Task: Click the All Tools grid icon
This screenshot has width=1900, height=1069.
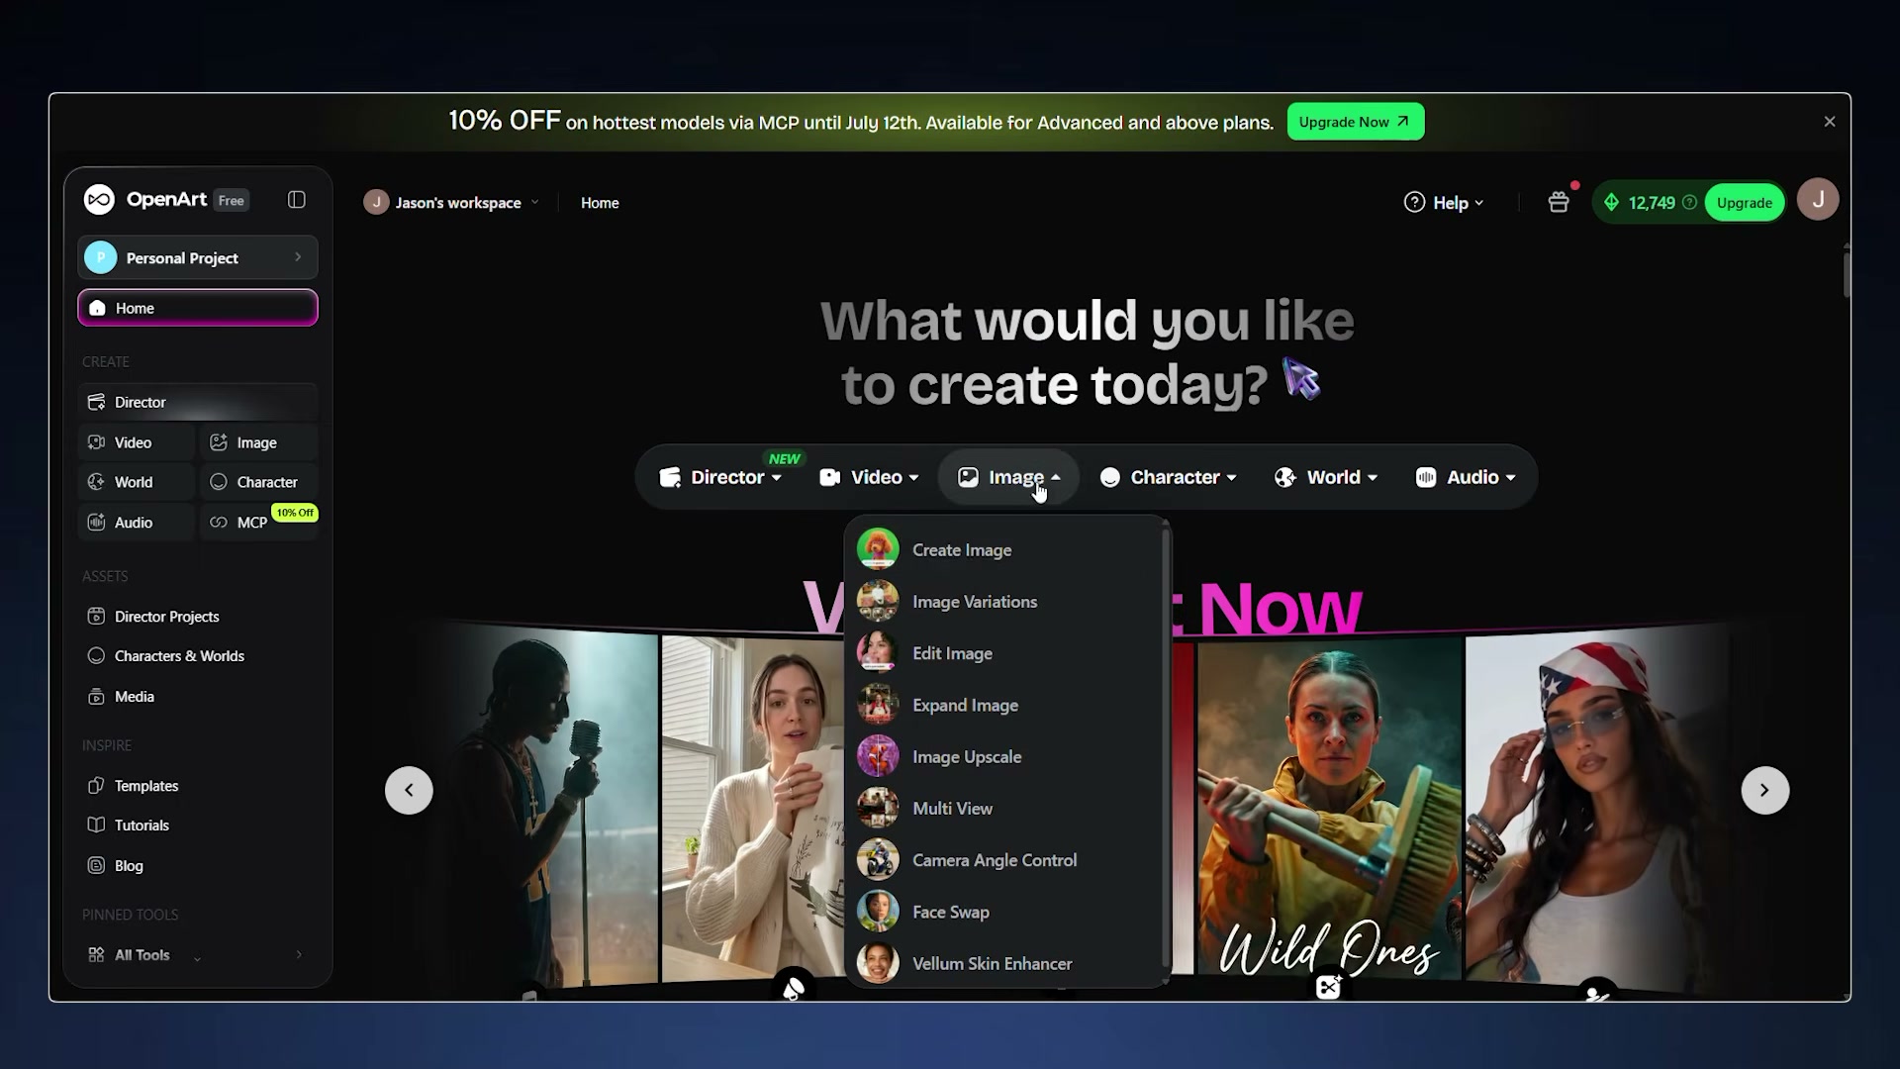Action: (x=96, y=955)
